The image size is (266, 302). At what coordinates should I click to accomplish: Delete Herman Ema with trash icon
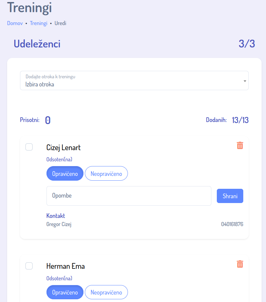[240, 264]
